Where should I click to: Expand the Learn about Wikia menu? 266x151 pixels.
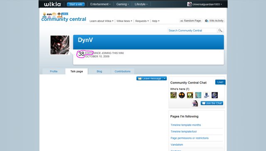pos(101,21)
